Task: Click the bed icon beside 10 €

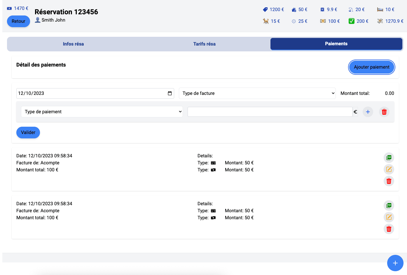Action: coord(380,10)
